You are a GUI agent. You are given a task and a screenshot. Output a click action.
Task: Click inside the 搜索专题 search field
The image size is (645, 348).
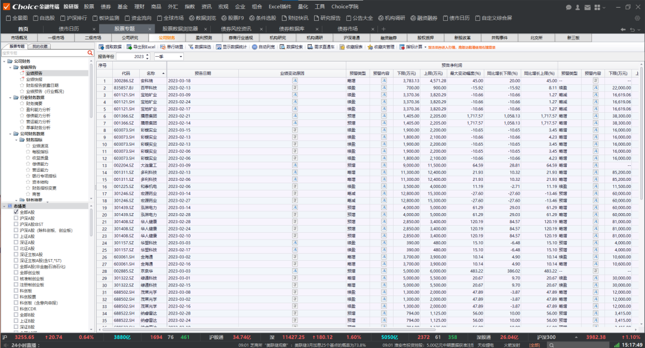(44, 53)
